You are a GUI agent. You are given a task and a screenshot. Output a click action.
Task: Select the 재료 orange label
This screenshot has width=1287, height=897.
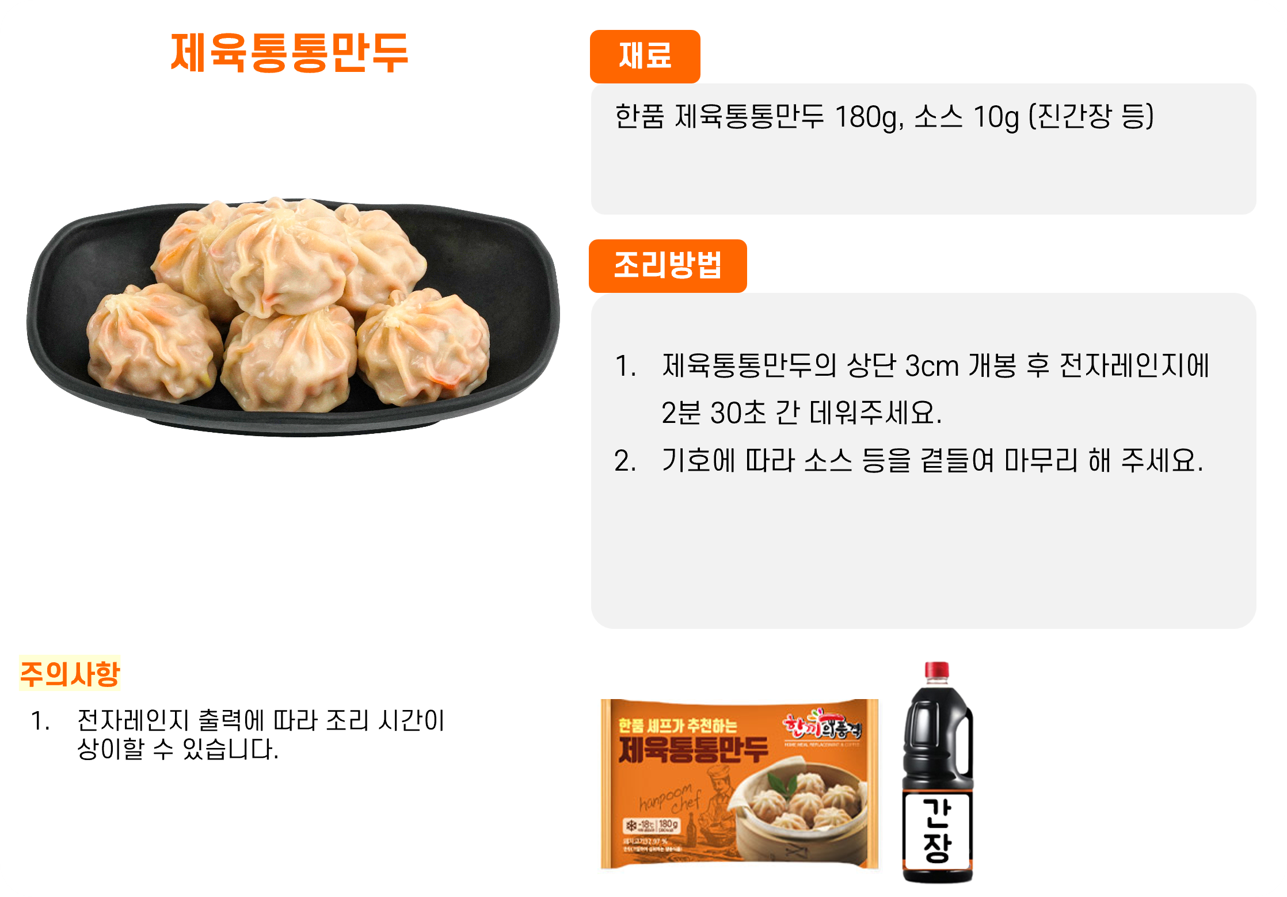click(645, 56)
